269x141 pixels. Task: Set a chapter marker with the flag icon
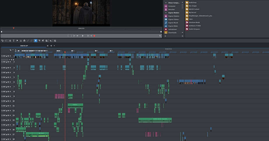[17, 41]
